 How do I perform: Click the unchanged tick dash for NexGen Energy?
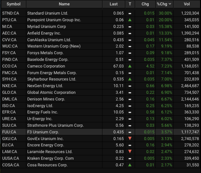pyautogui.click(x=130, y=86)
